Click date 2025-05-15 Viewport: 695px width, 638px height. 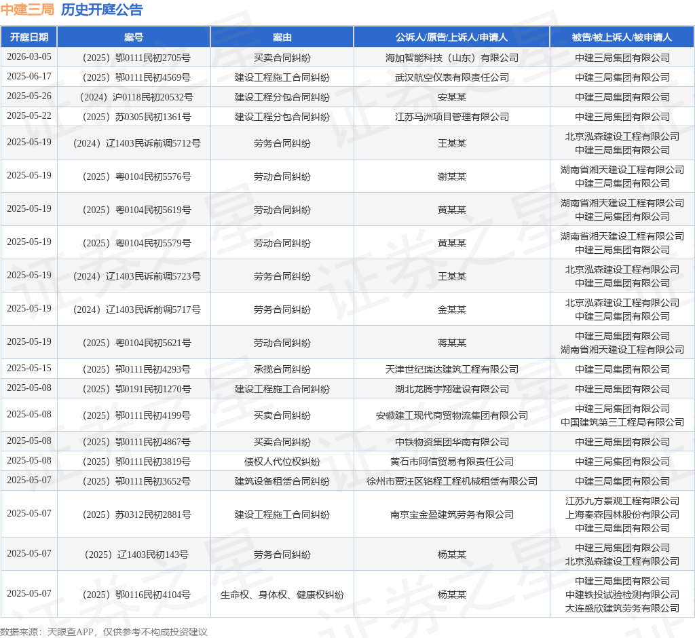(x=29, y=368)
